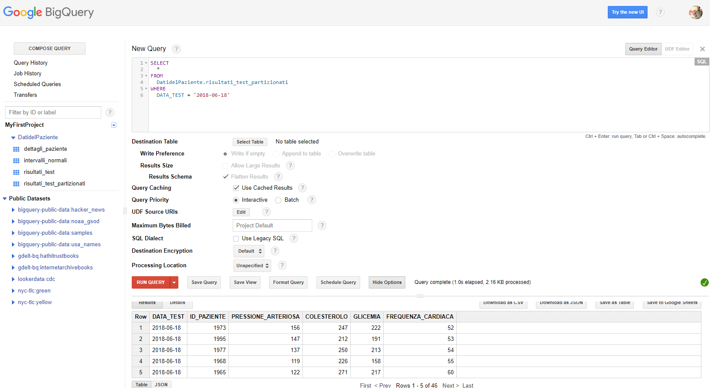This screenshot has width=710, height=388.
Task: Toggle Use Cached Results checkbox
Action: pos(236,188)
